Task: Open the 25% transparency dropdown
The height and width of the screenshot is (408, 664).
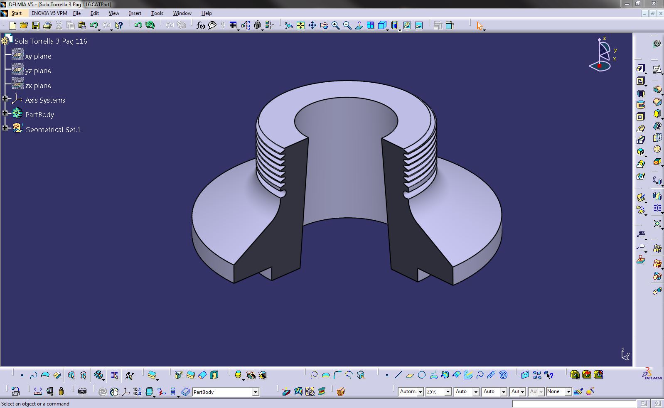Action: (448, 392)
